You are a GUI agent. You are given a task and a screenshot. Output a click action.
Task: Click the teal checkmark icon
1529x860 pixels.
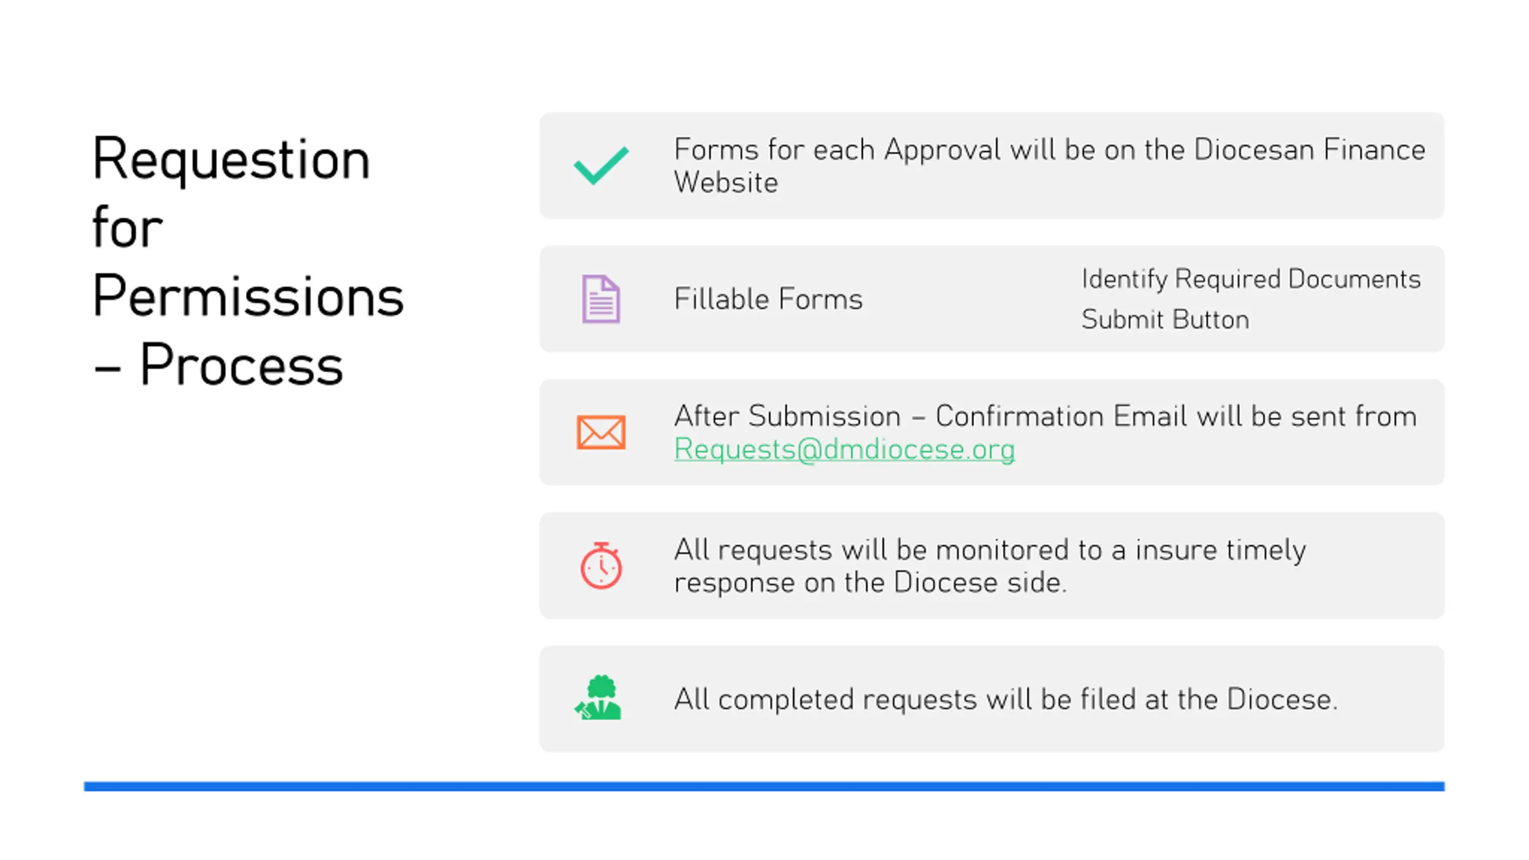pos(601,165)
